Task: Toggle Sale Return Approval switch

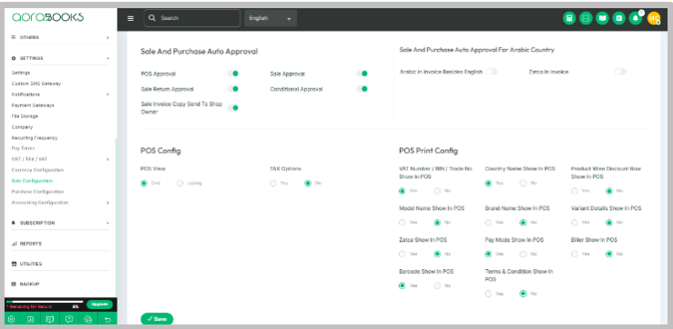Action: [233, 89]
